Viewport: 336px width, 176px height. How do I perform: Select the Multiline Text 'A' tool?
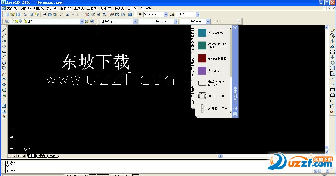(4, 117)
